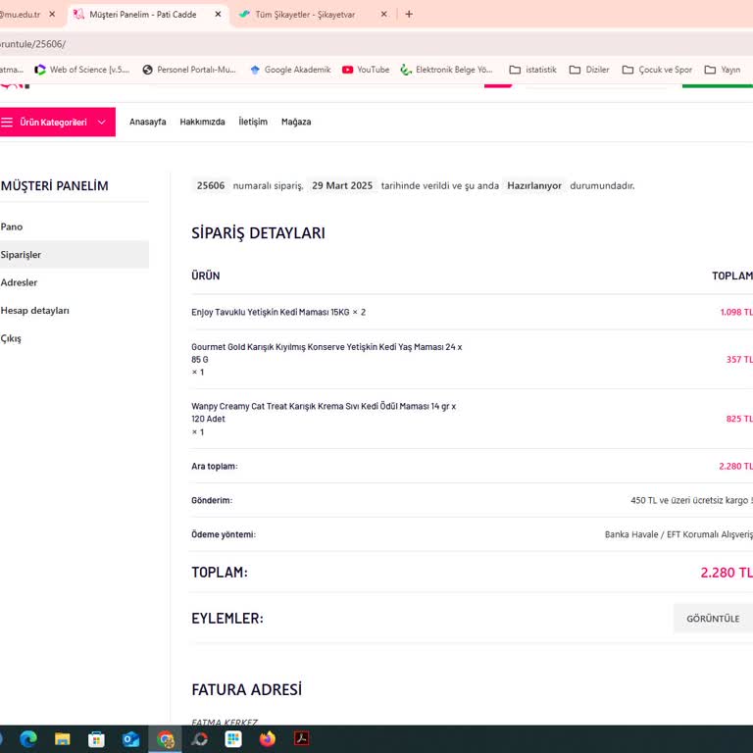Open File Explorer from the taskbar
The image size is (753, 753).
[63, 739]
